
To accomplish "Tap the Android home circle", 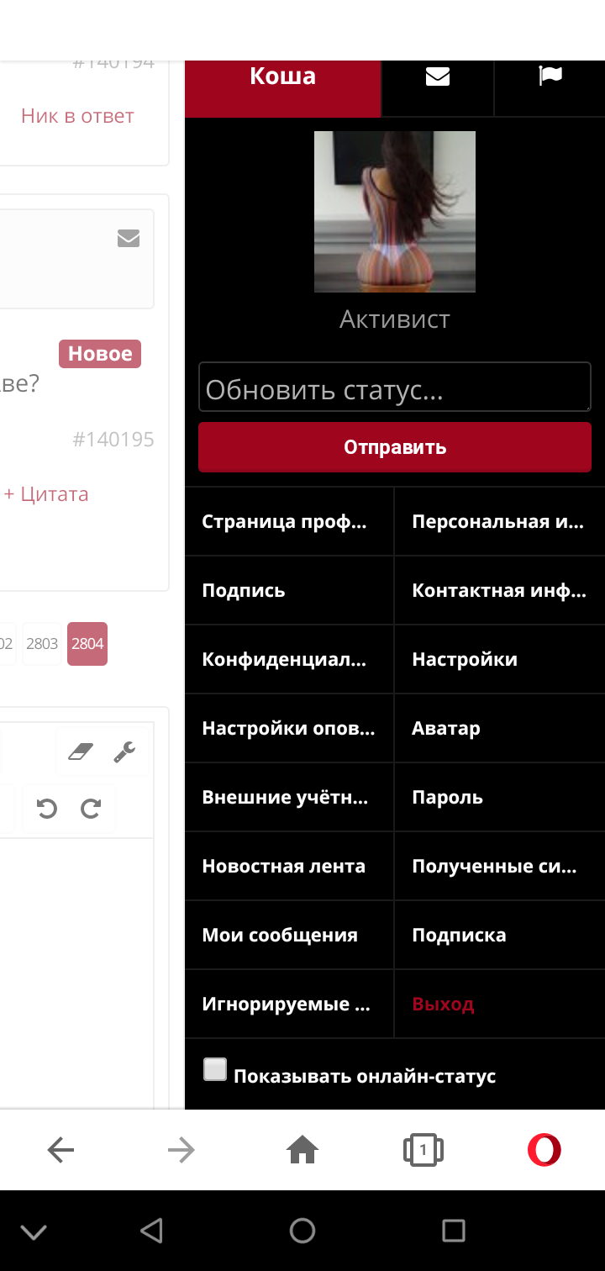I will click(x=302, y=1231).
